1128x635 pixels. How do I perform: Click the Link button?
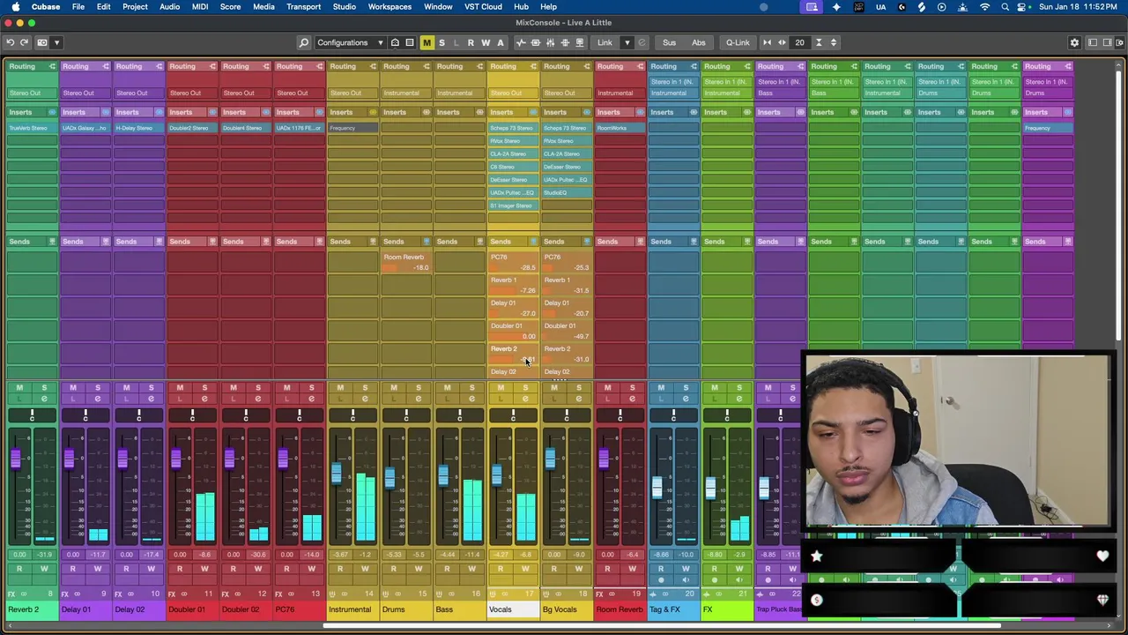(x=605, y=42)
